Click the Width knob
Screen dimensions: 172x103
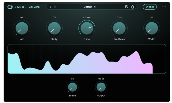coord(152,28)
